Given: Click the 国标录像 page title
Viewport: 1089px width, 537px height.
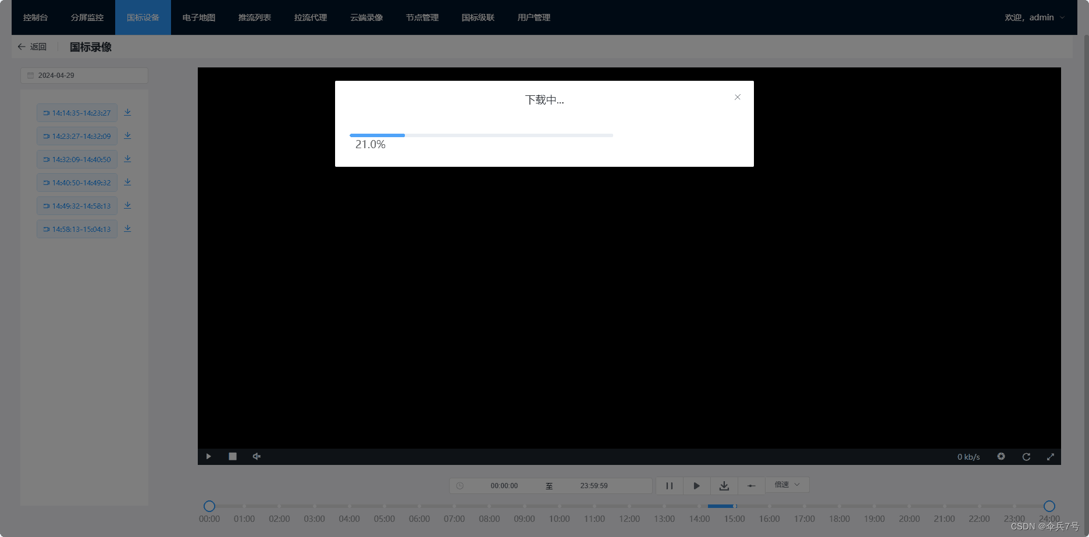Looking at the screenshot, I should coord(91,47).
